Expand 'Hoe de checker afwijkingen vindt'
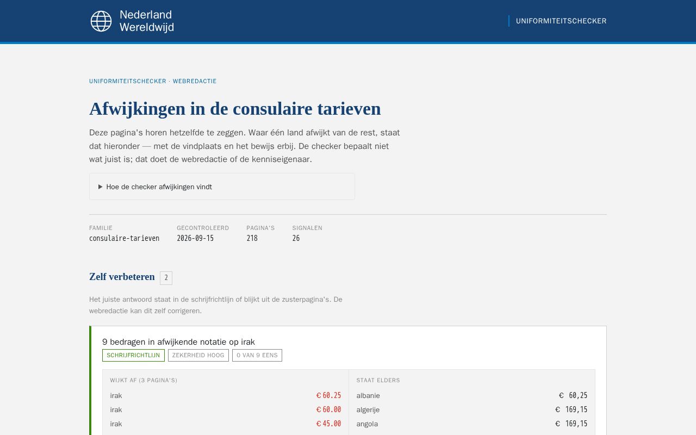The height and width of the screenshot is (435, 696). coord(222,187)
